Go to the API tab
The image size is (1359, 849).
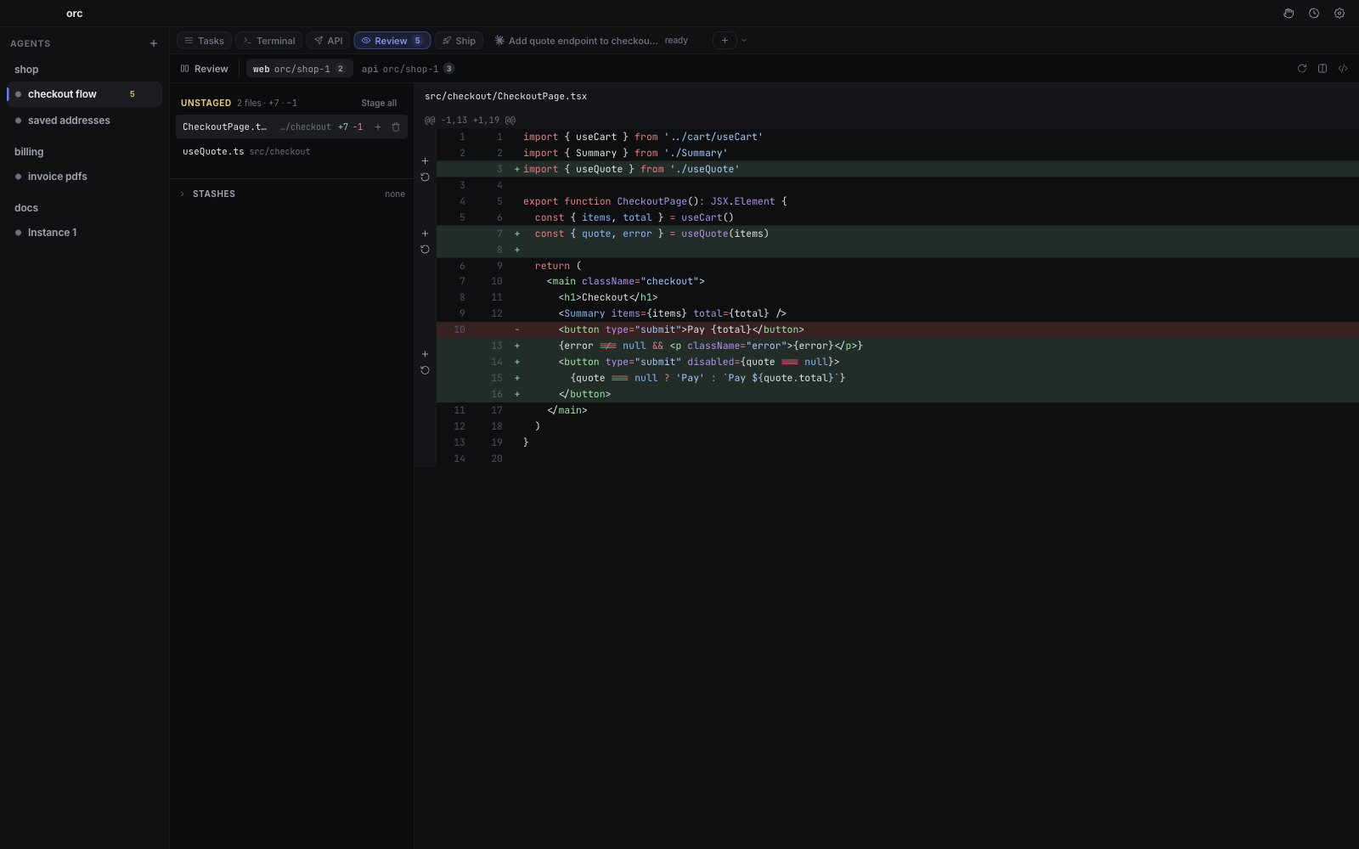pyautogui.click(x=329, y=41)
